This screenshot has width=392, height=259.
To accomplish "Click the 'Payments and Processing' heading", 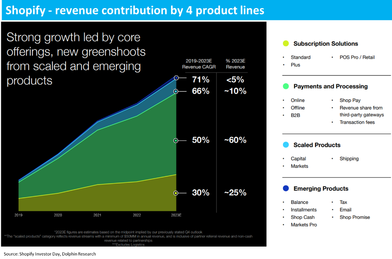I will [x=330, y=86].
